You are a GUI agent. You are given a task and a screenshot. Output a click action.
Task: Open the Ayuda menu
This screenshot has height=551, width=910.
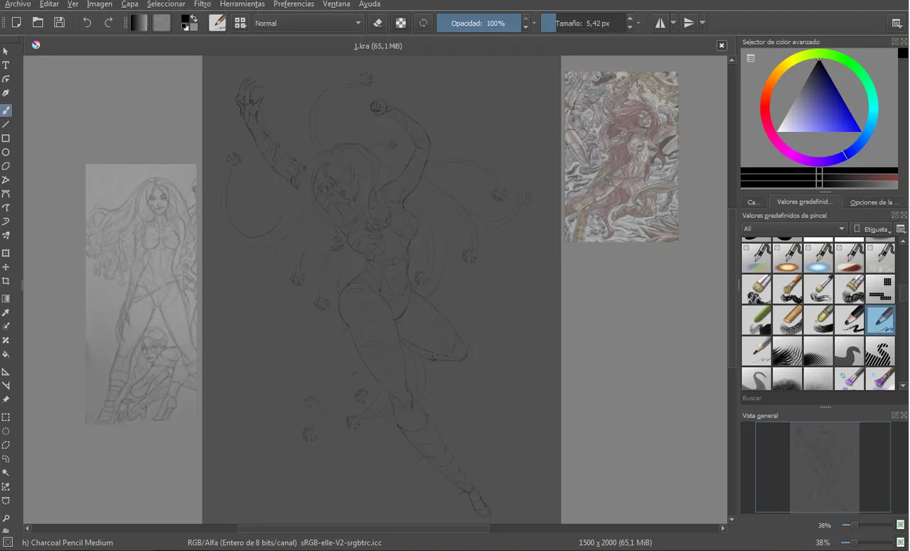pyautogui.click(x=369, y=4)
